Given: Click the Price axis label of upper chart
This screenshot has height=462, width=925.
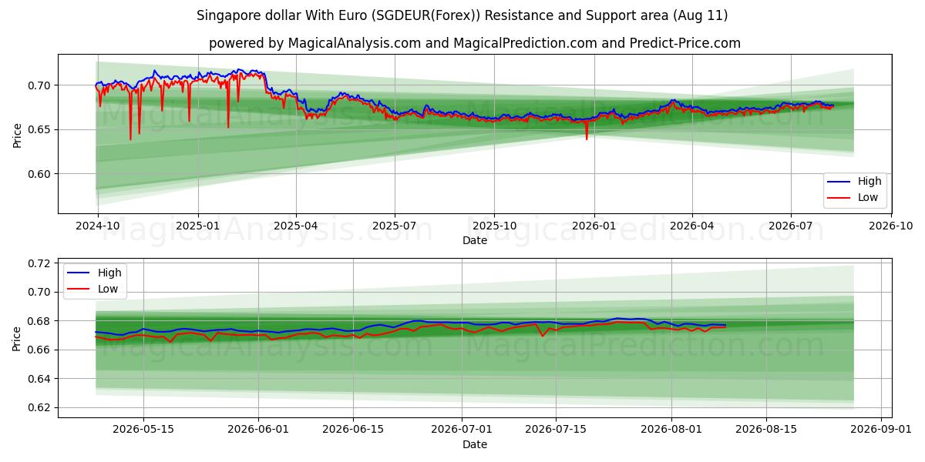Looking at the screenshot, I should pos(17,133).
